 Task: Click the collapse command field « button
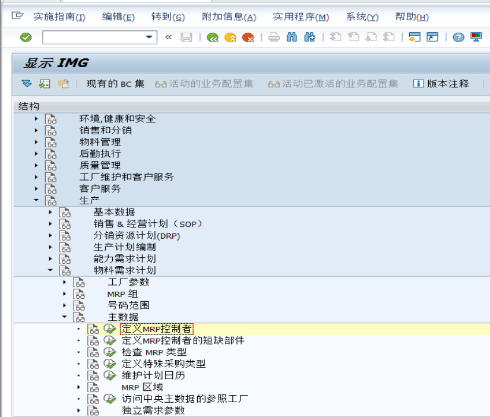[169, 37]
